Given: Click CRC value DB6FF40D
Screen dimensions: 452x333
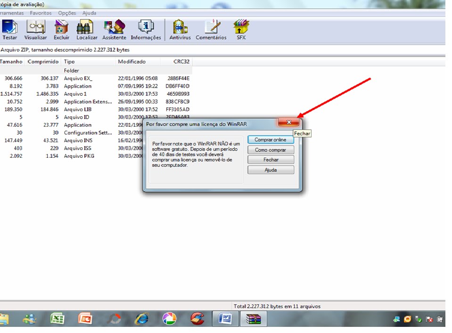Looking at the screenshot, I should click(x=177, y=86).
